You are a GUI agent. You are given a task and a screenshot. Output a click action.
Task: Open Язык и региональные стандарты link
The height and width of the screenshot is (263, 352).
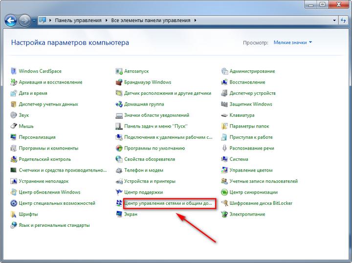[54, 225]
